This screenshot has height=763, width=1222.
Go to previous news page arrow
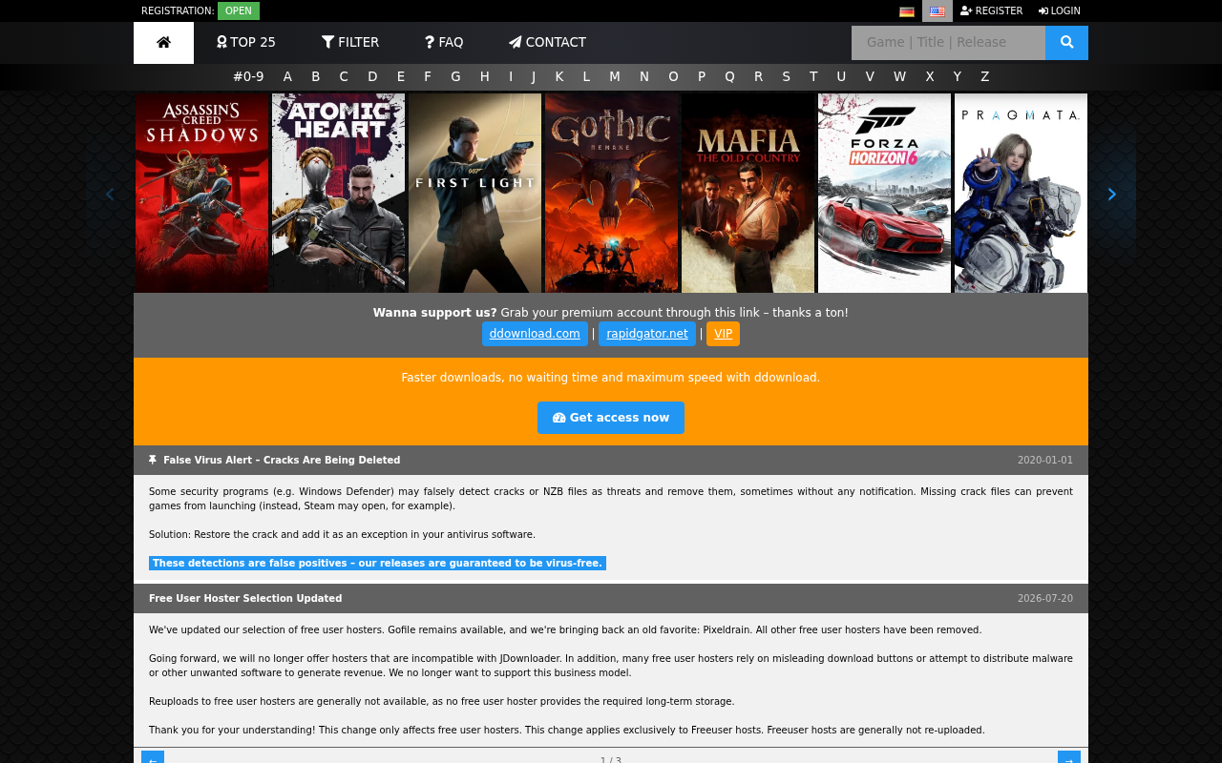(153, 757)
